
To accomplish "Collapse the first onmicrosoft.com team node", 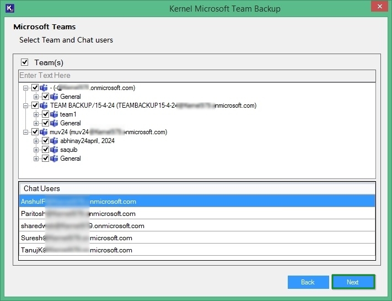I will coord(25,88).
